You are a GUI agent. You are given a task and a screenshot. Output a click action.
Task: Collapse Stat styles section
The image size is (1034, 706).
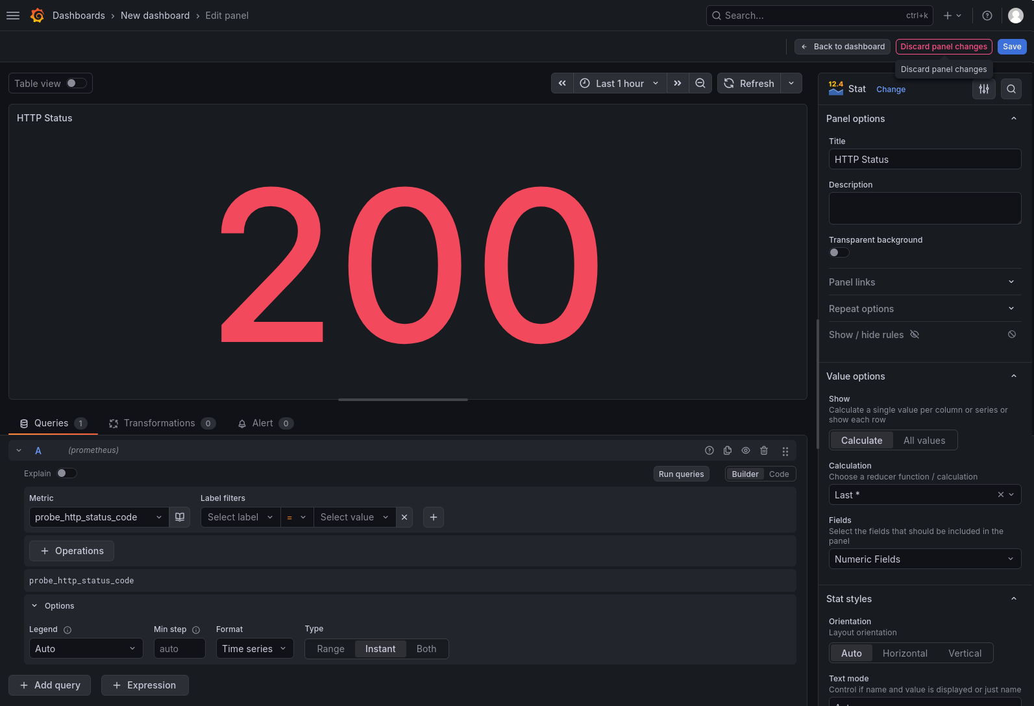1014,598
